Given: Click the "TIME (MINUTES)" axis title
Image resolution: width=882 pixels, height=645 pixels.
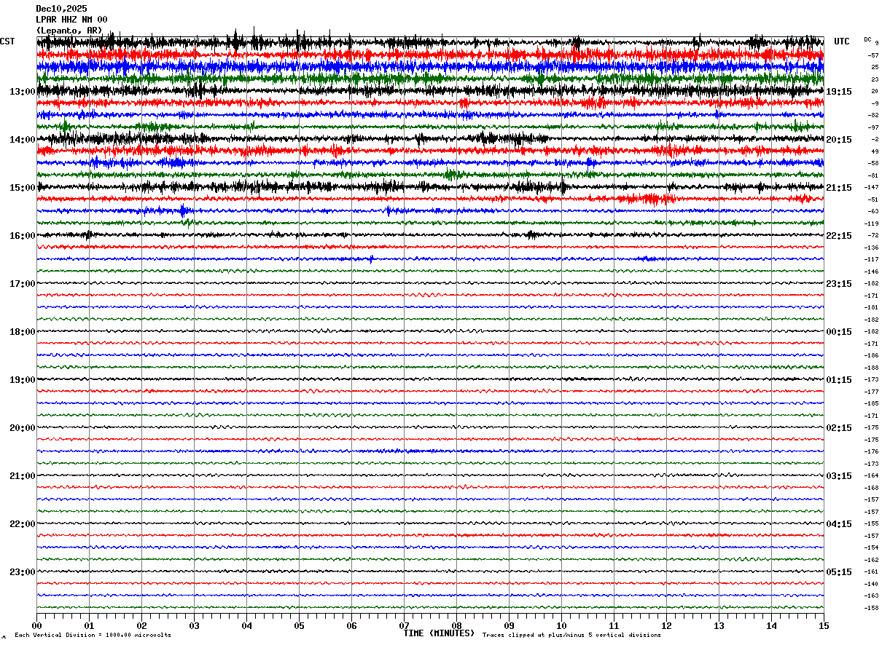Looking at the screenshot, I should tap(439, 633).
